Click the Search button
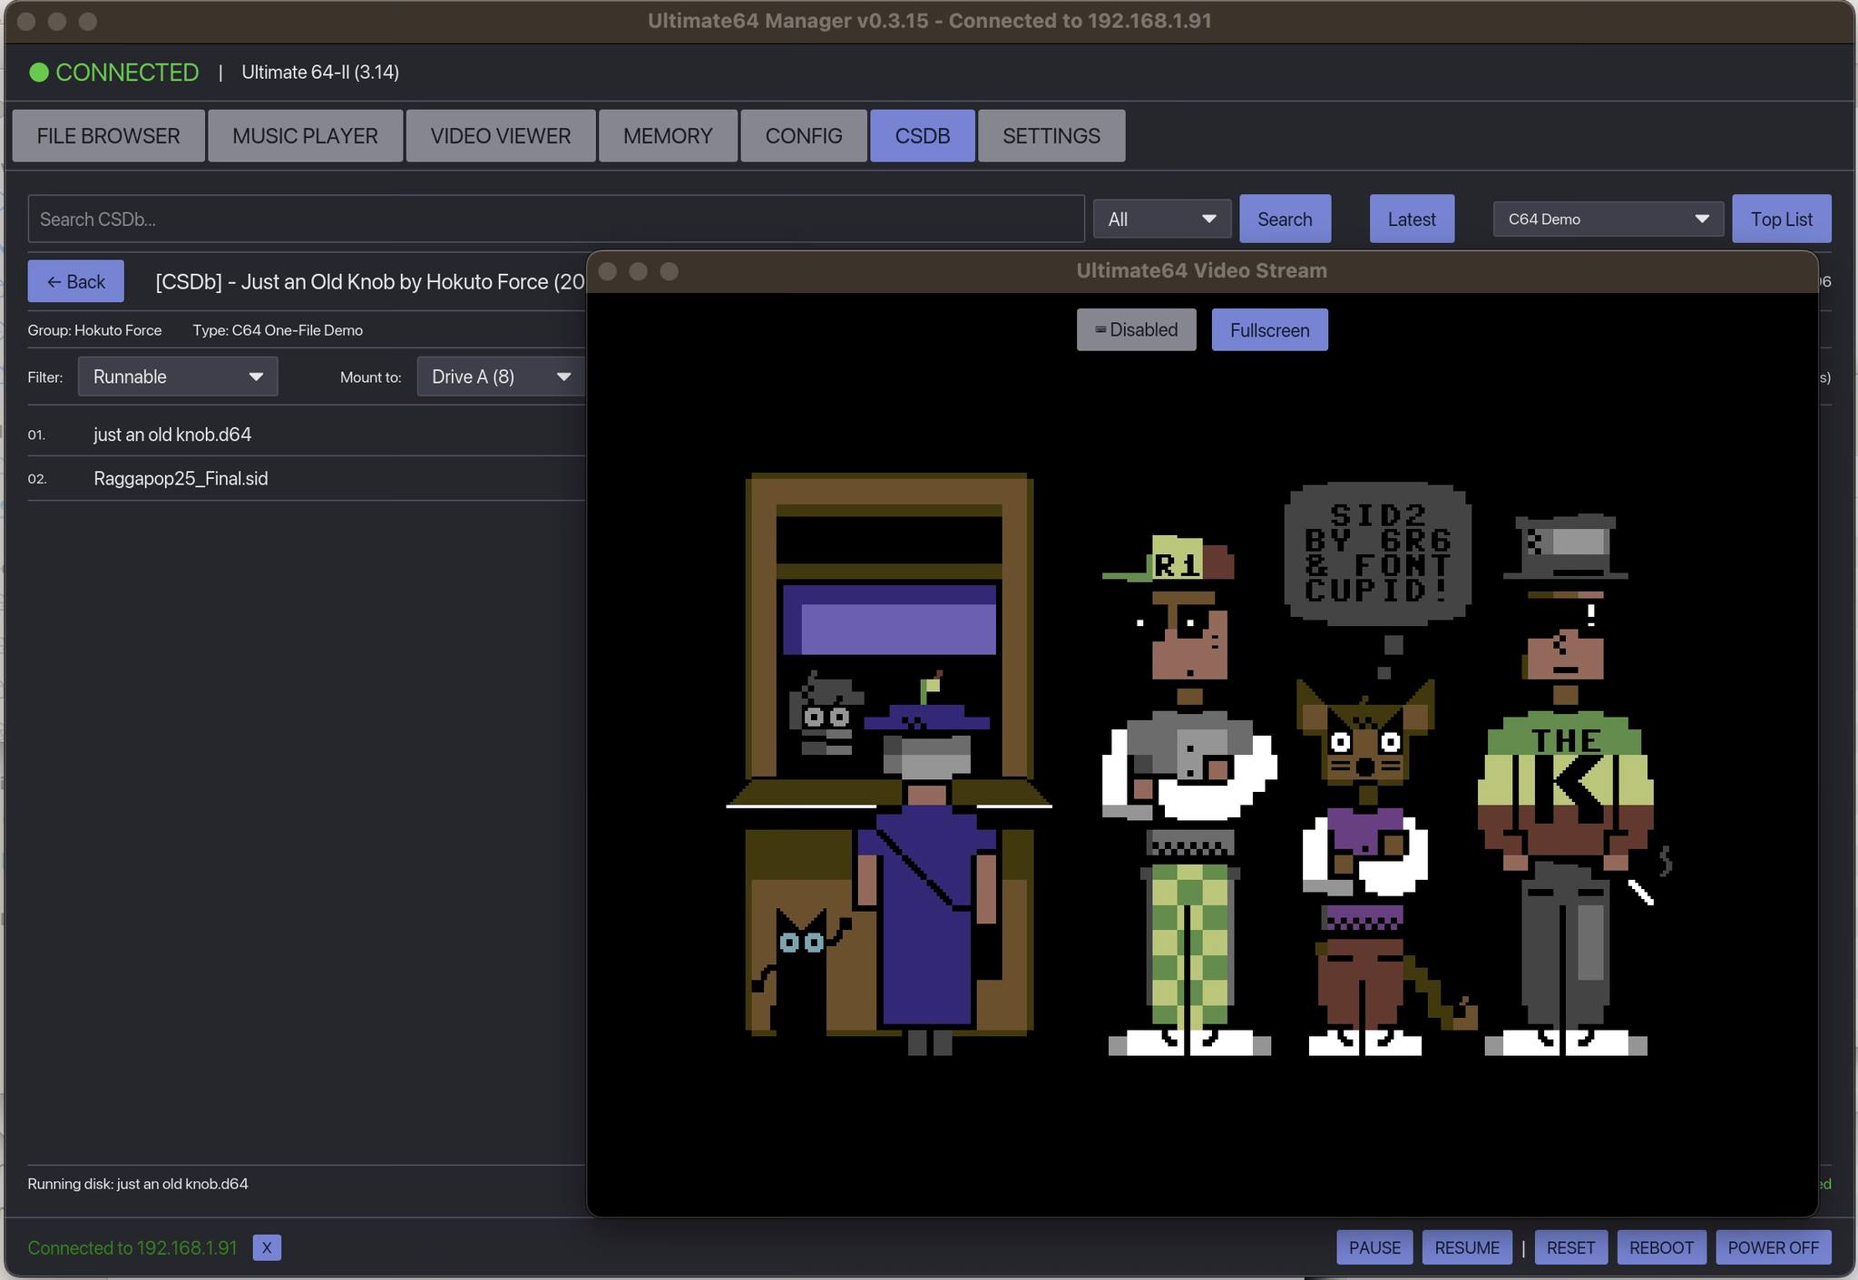Viewport: 1858px width, 1280px height. point(1285,219)
